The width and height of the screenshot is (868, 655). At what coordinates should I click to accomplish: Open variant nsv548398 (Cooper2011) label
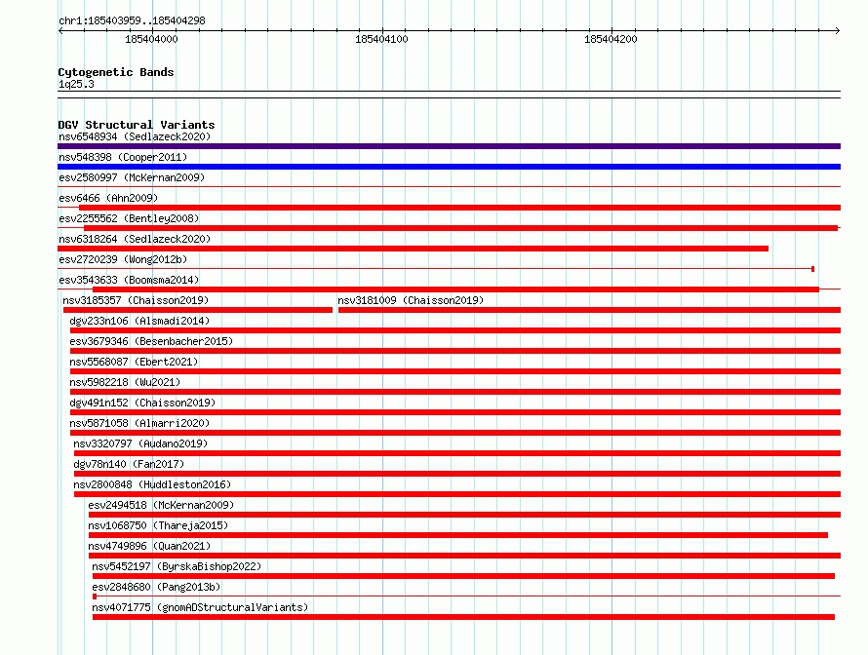pos(123,157)
